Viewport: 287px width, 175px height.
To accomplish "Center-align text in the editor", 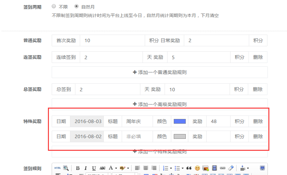I will click(x=146, y=168).
